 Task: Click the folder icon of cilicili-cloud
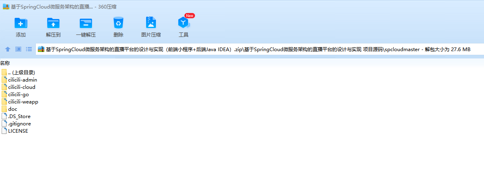coord(4,87)
